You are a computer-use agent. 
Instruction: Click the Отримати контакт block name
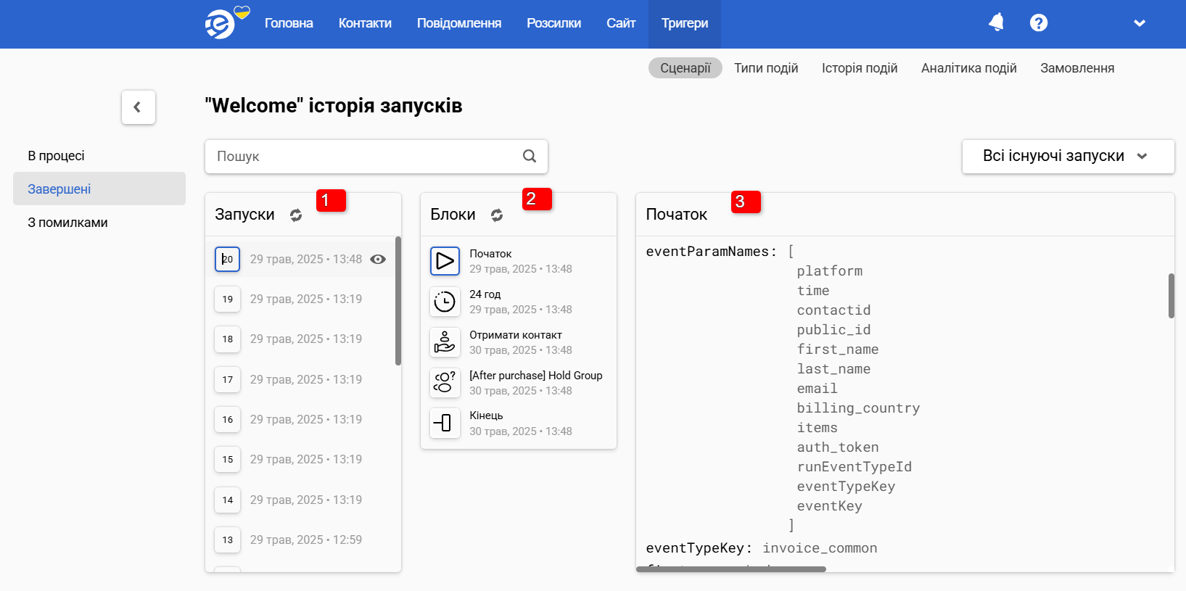[x=516, y=335]
